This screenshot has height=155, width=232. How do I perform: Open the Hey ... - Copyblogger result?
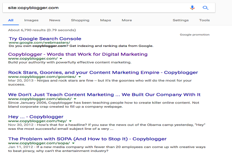(36, 117)
